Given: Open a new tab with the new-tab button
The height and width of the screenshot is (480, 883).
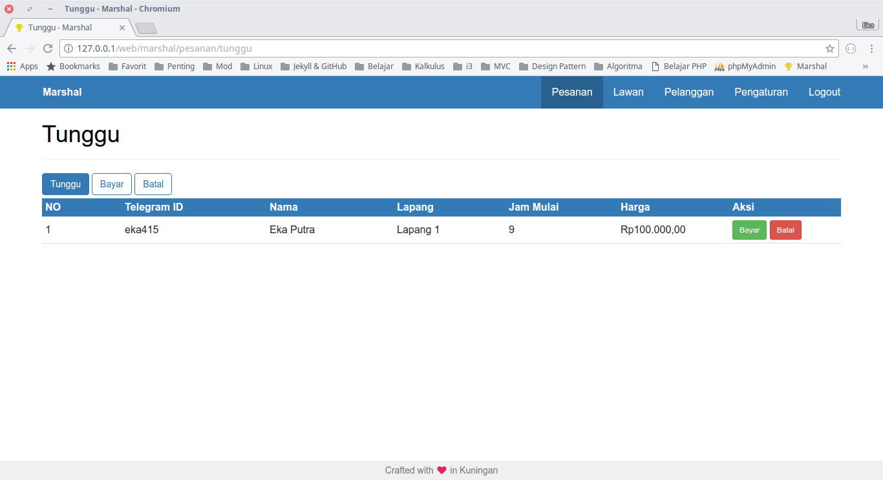Looking at the screenshot, I should pos(146,28).
